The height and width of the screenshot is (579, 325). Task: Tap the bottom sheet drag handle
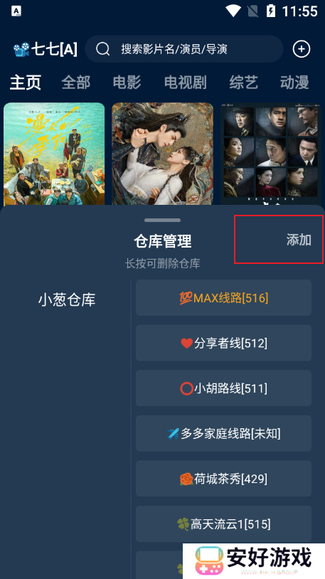[x=162, y=220]
